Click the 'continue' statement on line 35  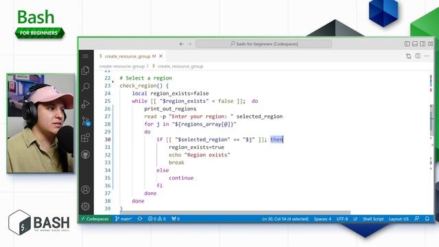[181, 178]
